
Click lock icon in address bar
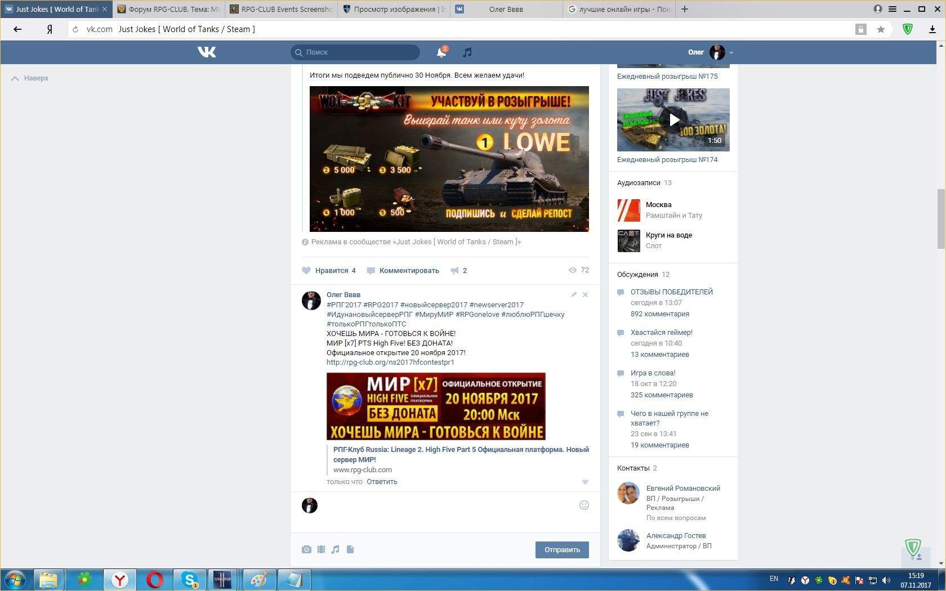[x=860, y=29]
